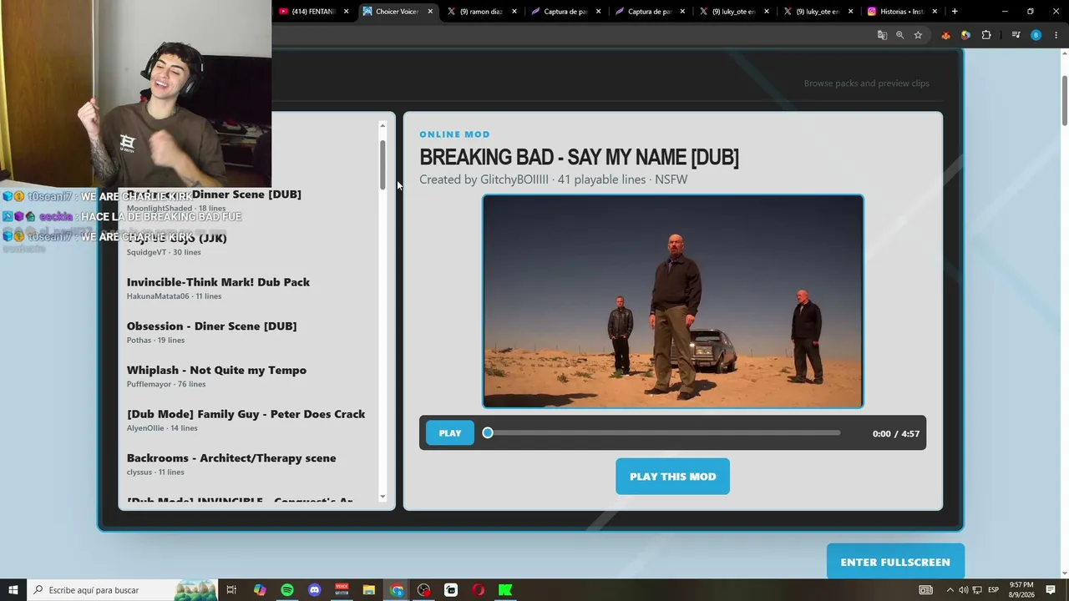Open Task View on the taskbar
Screen dimensions: 1069x601
tap(232, 590)
